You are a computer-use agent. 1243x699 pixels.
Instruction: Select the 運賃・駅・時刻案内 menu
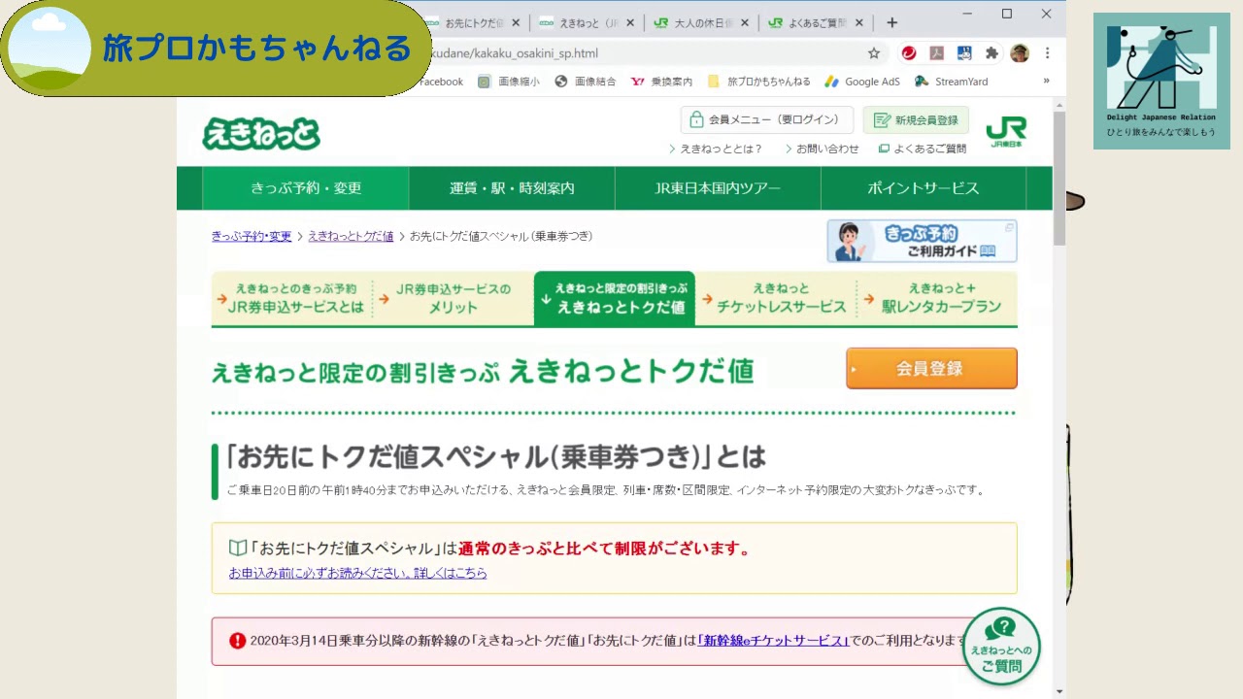click(512, 188)
